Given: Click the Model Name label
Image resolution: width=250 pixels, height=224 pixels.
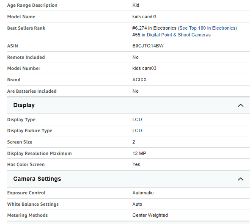Looking at the screenshot, I should (x=21, y=17).
